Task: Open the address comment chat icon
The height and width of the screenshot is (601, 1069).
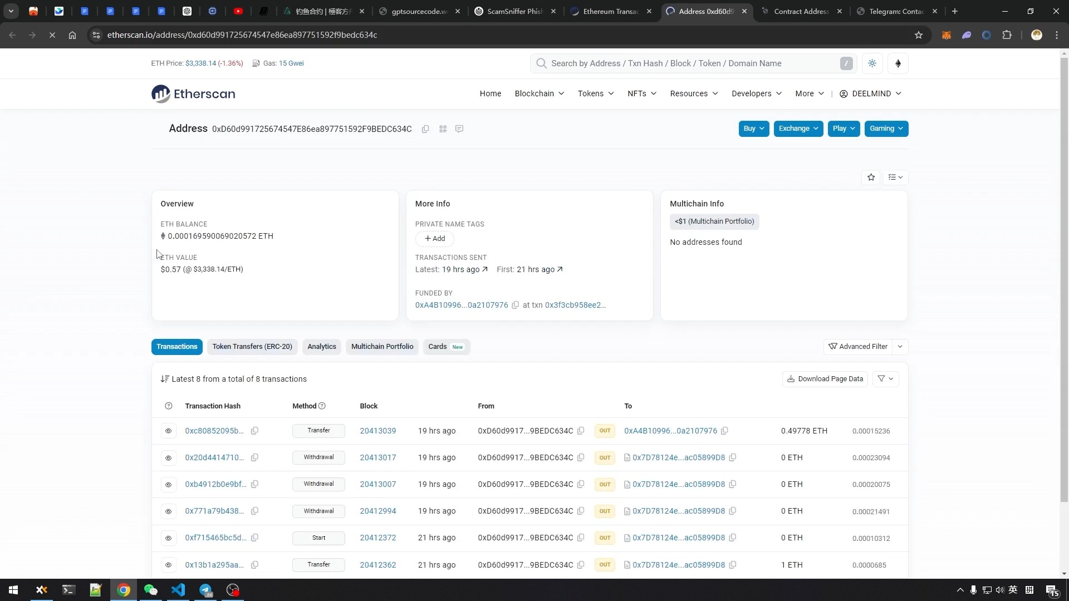Action: 459,129
